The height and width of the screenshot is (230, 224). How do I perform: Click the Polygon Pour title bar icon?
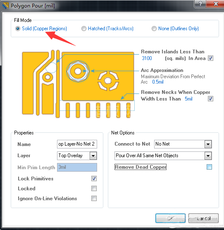pos(5,5)
